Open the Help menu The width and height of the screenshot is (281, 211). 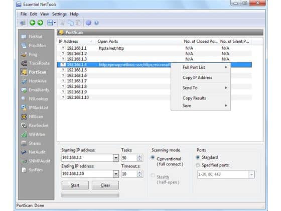(74, 14)
